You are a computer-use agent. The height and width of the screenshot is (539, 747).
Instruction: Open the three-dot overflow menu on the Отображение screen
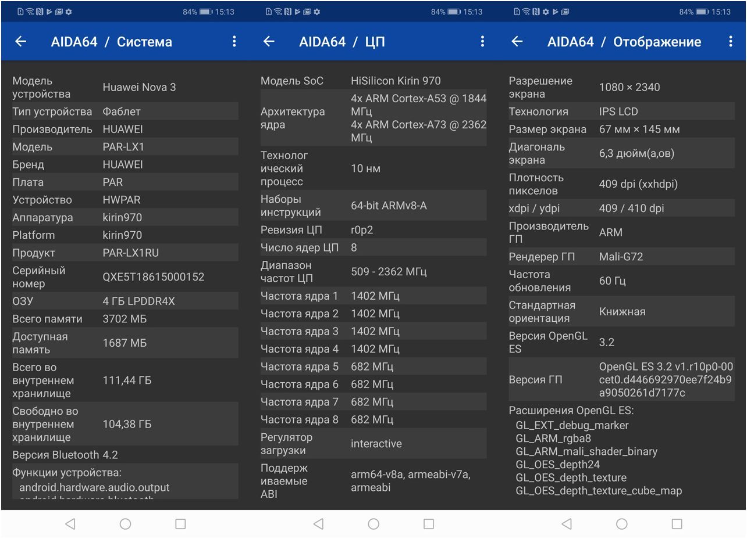coord(731,41)
